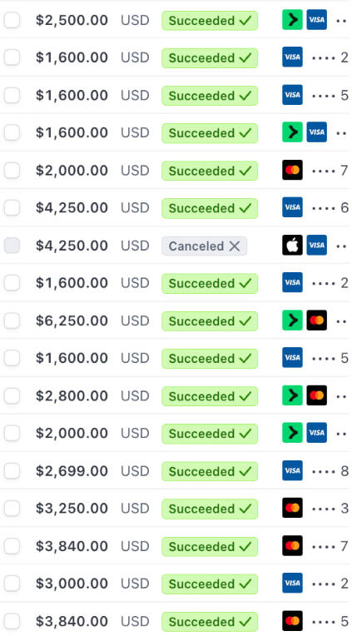Click the Visa icon on $2,699.00 payment

click(x=292, y=470)
